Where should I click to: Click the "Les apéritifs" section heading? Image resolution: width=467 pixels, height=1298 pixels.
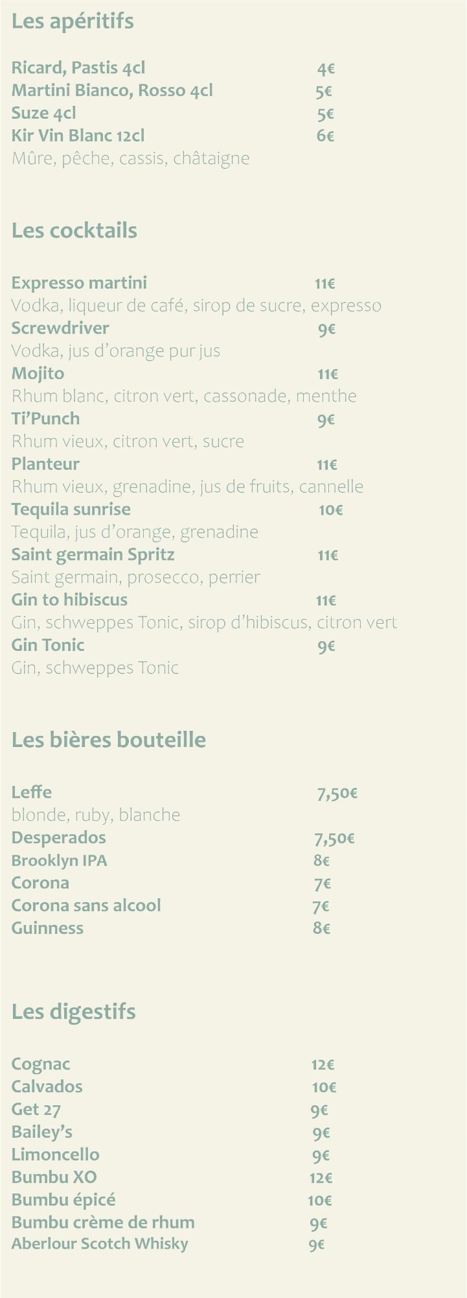[x=73, y=21]
